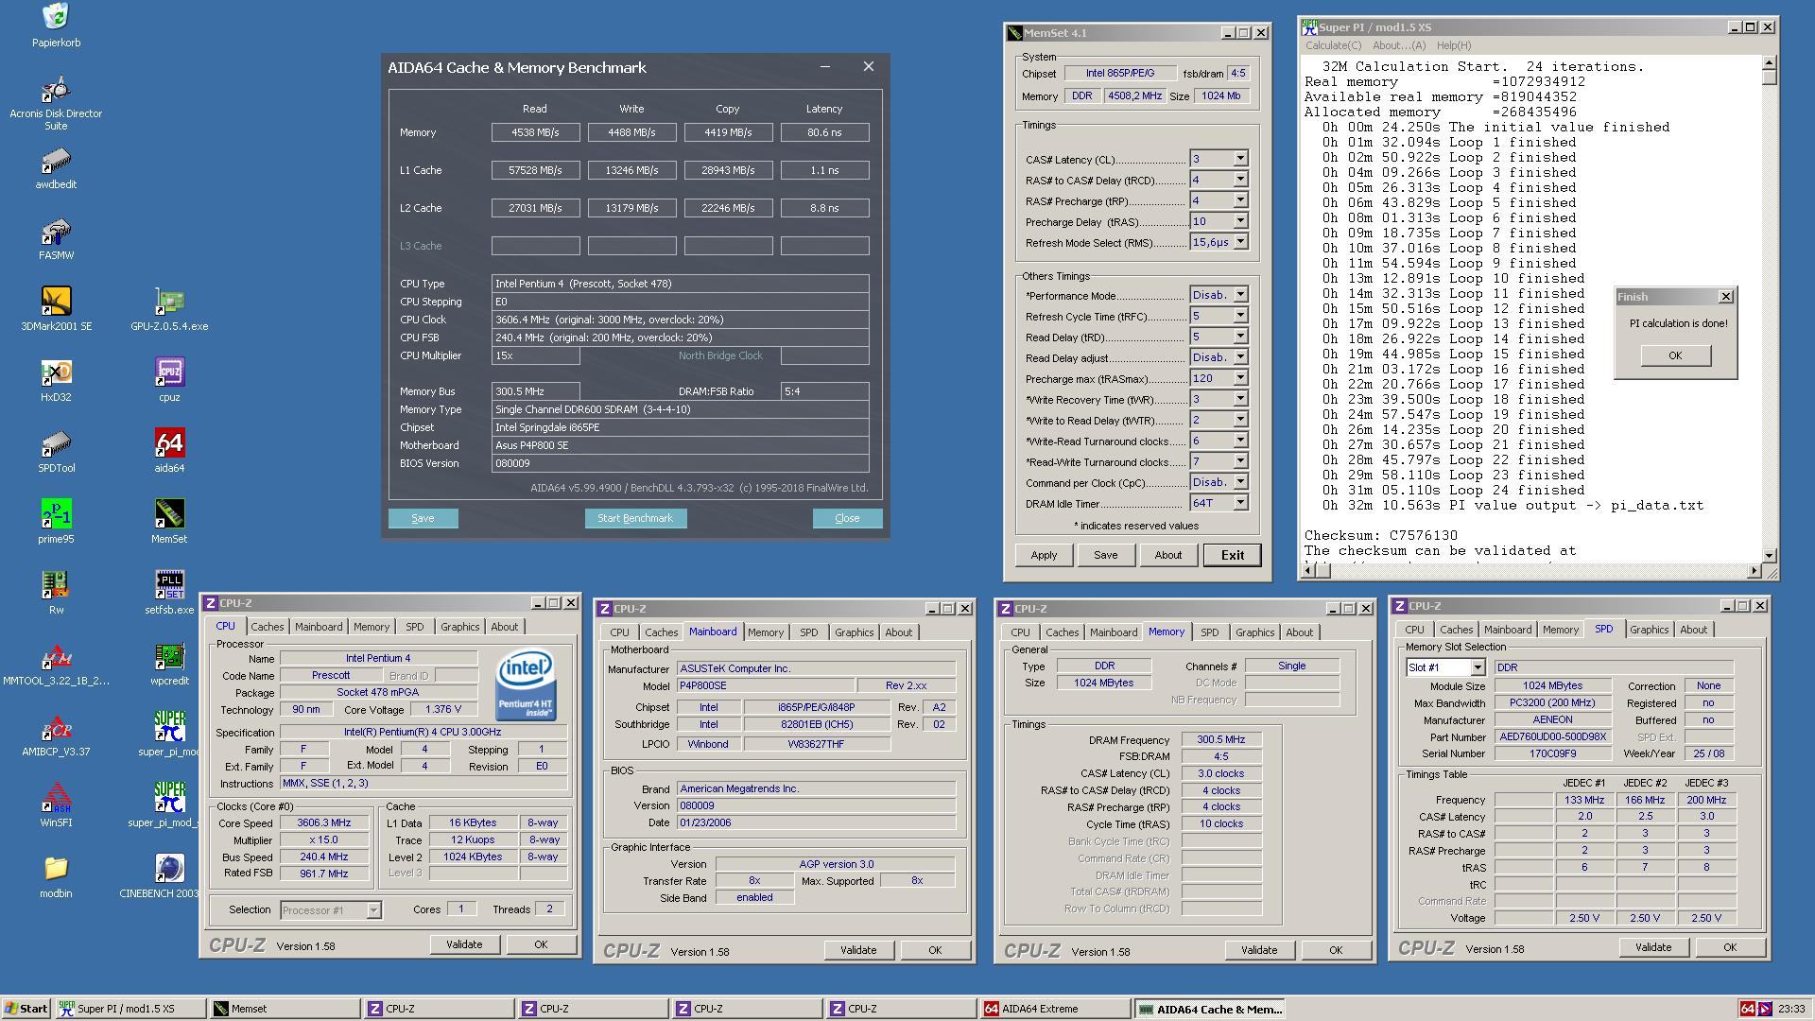The width and height of the screenshot is (1815, 1021).
Task: Click About button in MemSet
Action: pos(1167,555)
